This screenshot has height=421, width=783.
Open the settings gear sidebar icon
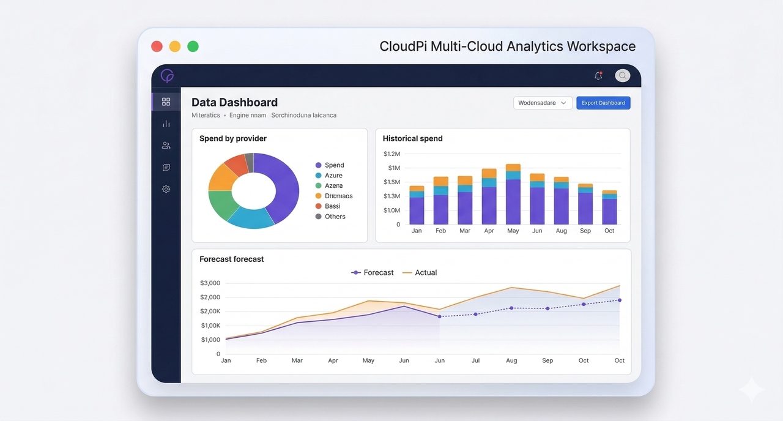click(x=166, y=189)
